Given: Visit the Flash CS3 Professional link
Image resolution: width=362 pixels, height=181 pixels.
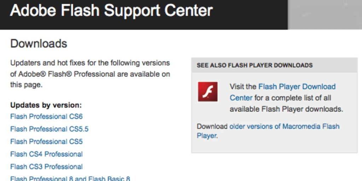Looking at the screenshot, I should pyautogui.click(x=46, y=167).
